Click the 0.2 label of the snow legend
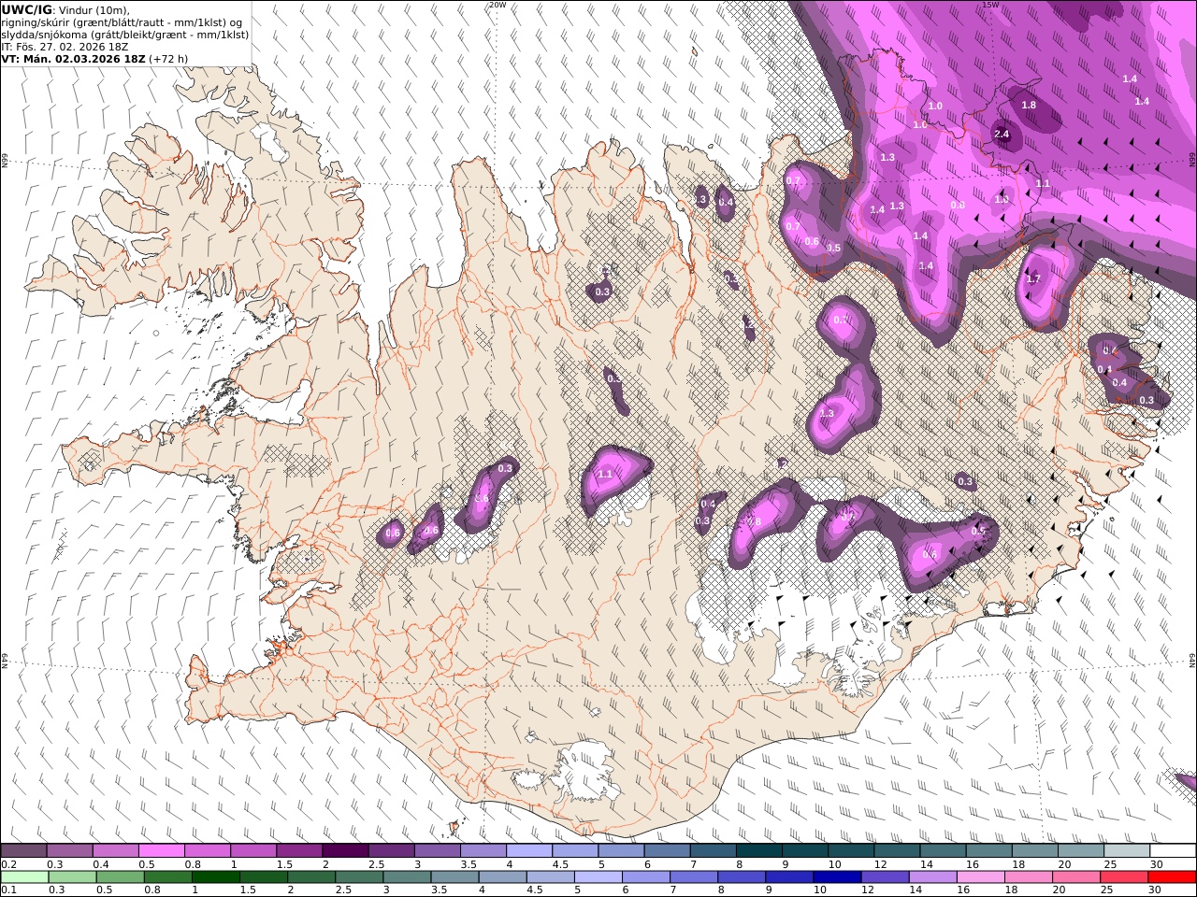This screenshot has width=1197, height=897. pos(8,864)
